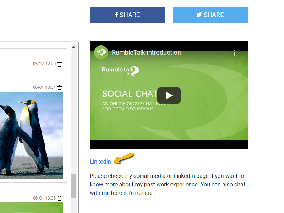Open the green image under 06-01 13:36
Image resolution: width=284 pixels, height=213 pixels.
[32, 208]
